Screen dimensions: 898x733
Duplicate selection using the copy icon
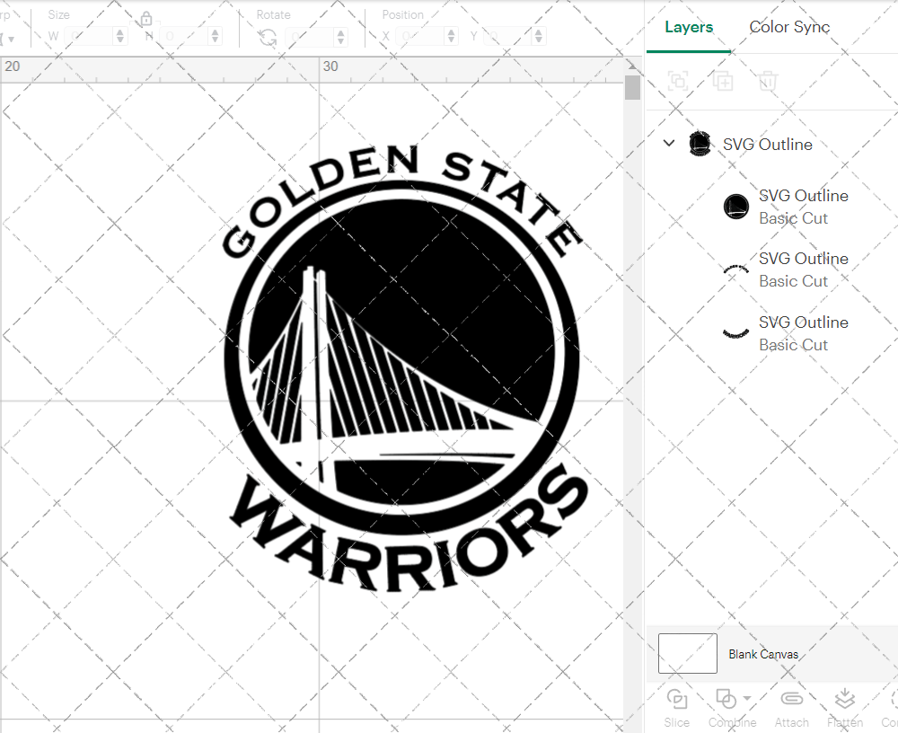(x=722, y=81)
